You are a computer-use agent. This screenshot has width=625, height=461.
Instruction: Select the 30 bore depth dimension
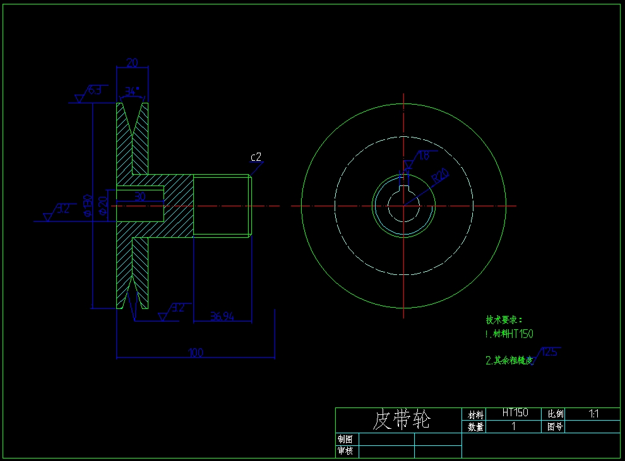click(x=140, y=196)
